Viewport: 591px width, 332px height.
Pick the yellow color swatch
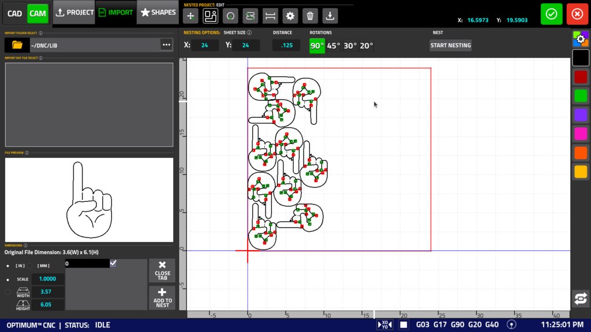(x=581, y=172)
